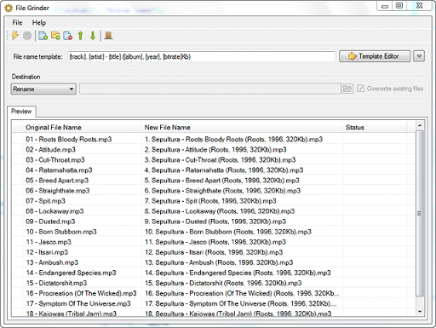This screenshot has width=436, height=328.
Task: Click new name '15. Sepultura - Dictatorshit'
Action: click(x=223, y=283)
